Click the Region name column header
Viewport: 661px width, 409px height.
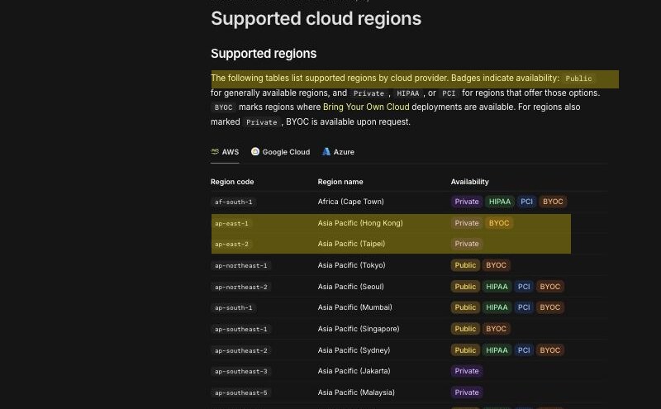[340, 182]
